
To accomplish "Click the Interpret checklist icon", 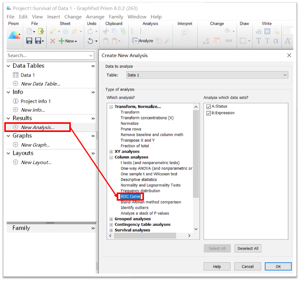I will [x=186, y=35].
